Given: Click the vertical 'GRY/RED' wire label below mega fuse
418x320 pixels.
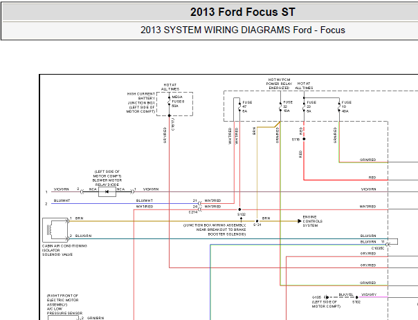Looking at the screenshot, I should [x=165, y=135].
